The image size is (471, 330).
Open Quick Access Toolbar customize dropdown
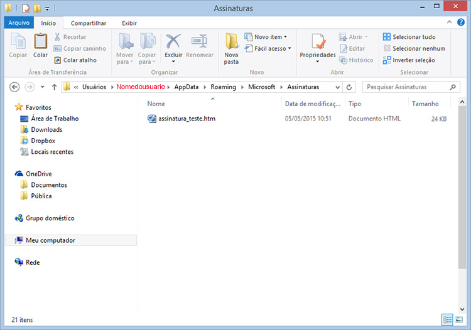click(x=47, y=9)
